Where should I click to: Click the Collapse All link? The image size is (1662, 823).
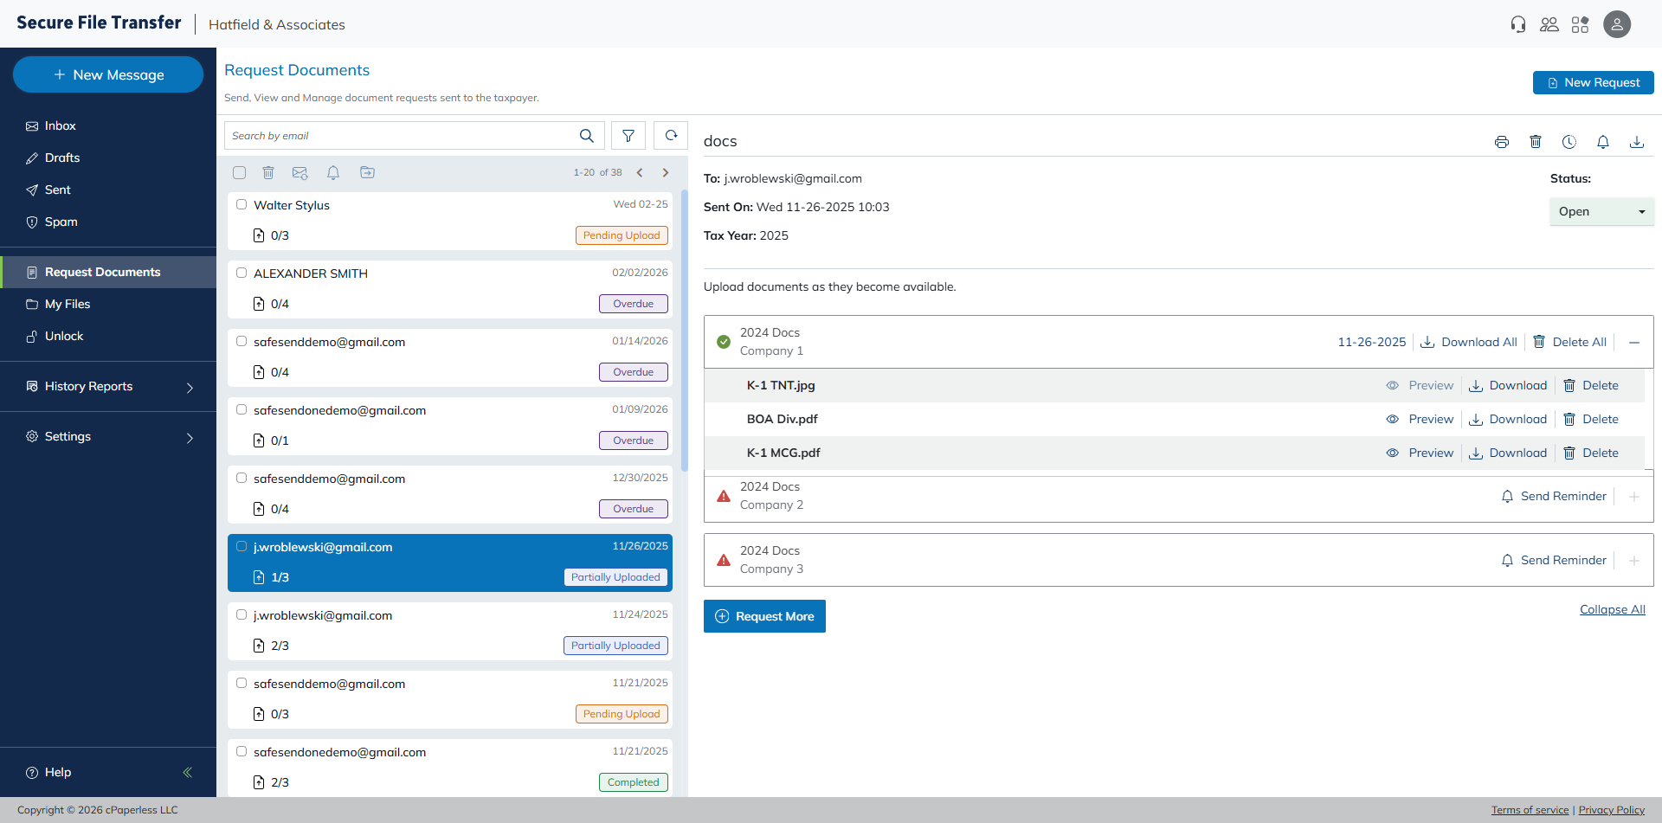point(1612,610)
